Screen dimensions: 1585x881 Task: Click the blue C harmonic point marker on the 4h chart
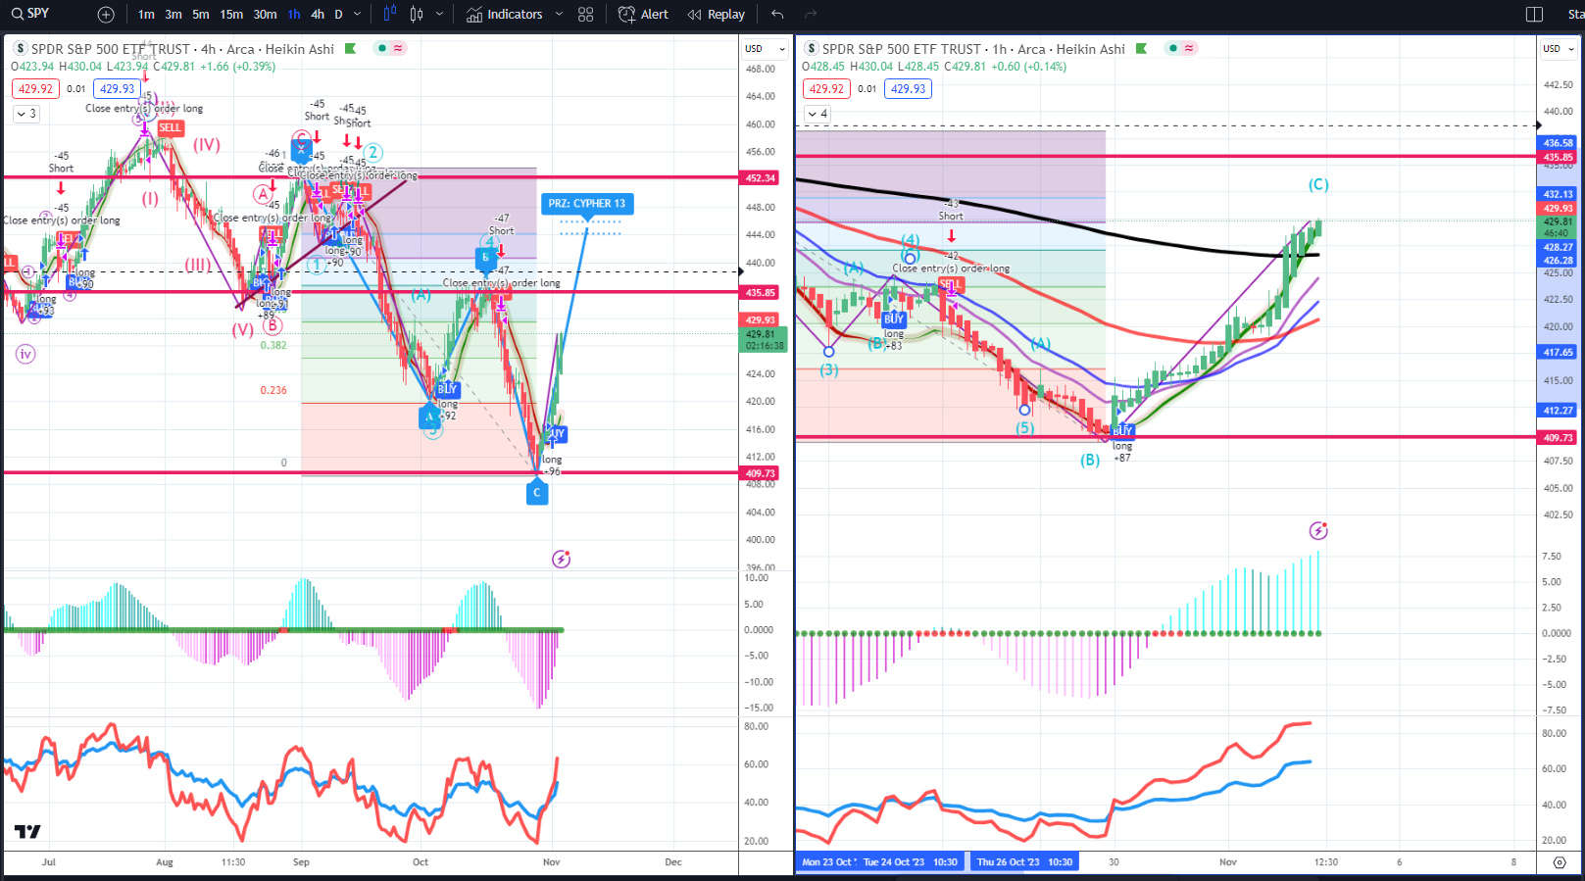536,492
